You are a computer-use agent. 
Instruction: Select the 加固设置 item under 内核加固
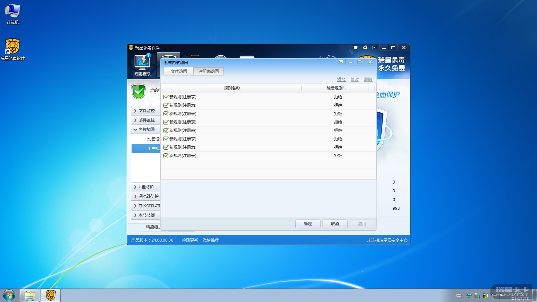coord(153,139)
